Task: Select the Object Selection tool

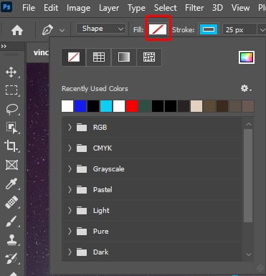Action: (x=11, y=128)
